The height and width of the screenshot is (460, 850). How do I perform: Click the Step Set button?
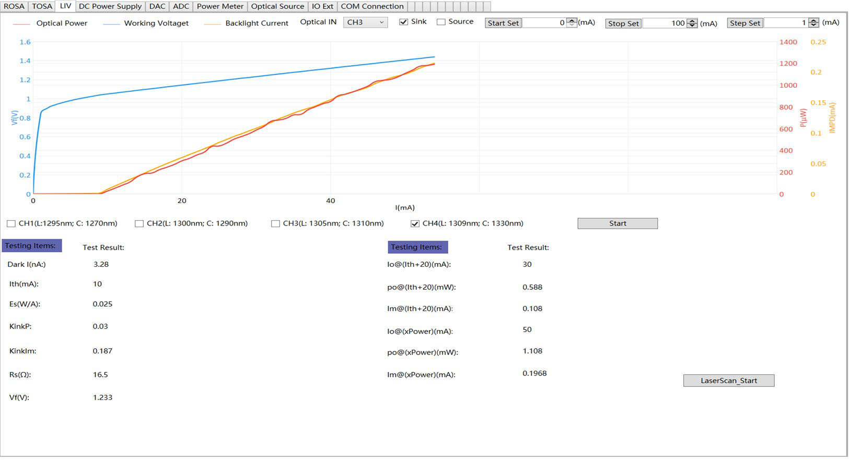(x=745, y=23)
